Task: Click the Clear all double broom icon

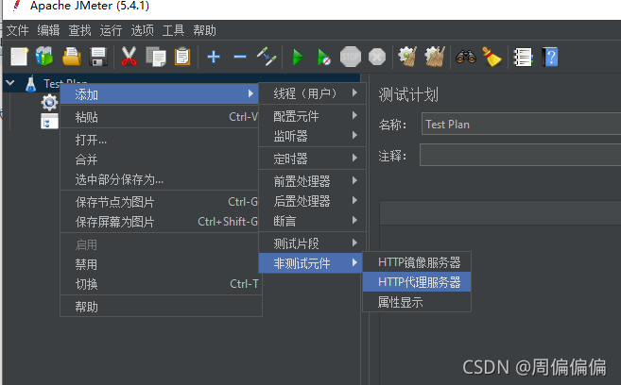Action: [435, 57]
